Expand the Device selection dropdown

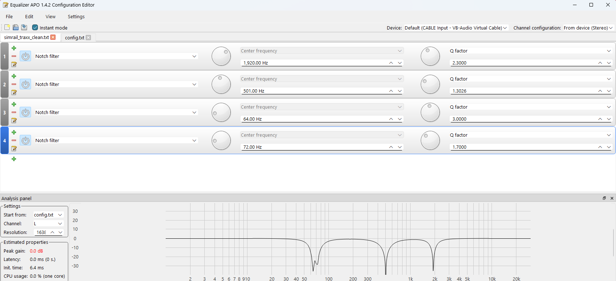point(505,28)
